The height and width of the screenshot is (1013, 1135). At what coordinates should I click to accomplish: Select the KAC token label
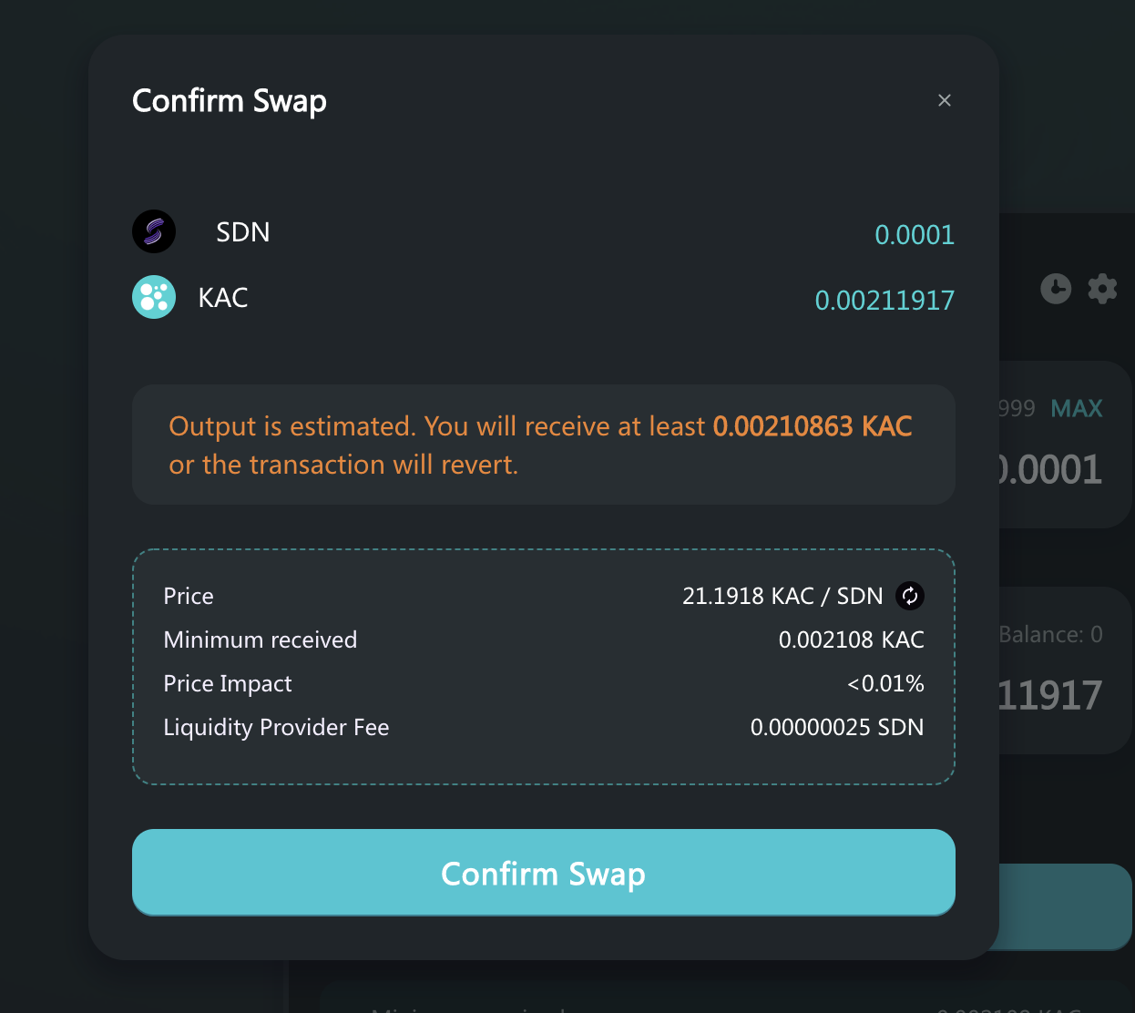(223, 298)
